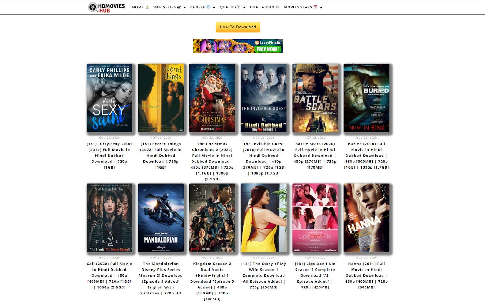
Task: Open the DUAL AUDIO menu item
Action: tap(265, 7)
